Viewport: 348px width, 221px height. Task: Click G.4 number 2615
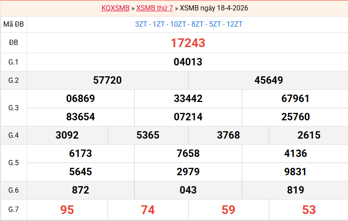(x=309, y=135)
